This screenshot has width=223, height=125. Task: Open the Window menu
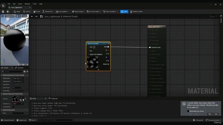coord(27,4)
